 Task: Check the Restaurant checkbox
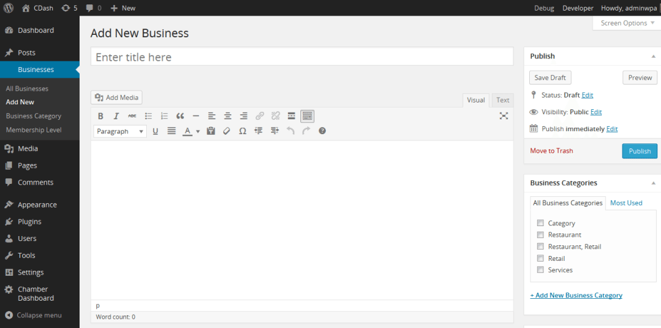(x=540, y=235)
